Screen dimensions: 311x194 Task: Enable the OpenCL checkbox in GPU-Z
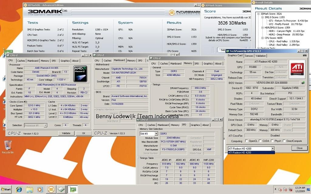(x=246, y=141)
